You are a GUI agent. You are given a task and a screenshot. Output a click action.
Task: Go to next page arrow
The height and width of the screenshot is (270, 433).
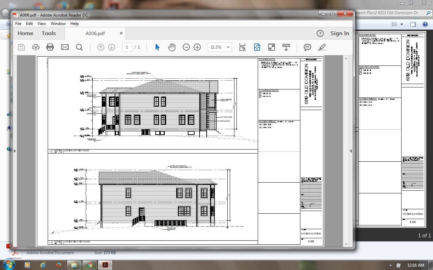[112, 47]
